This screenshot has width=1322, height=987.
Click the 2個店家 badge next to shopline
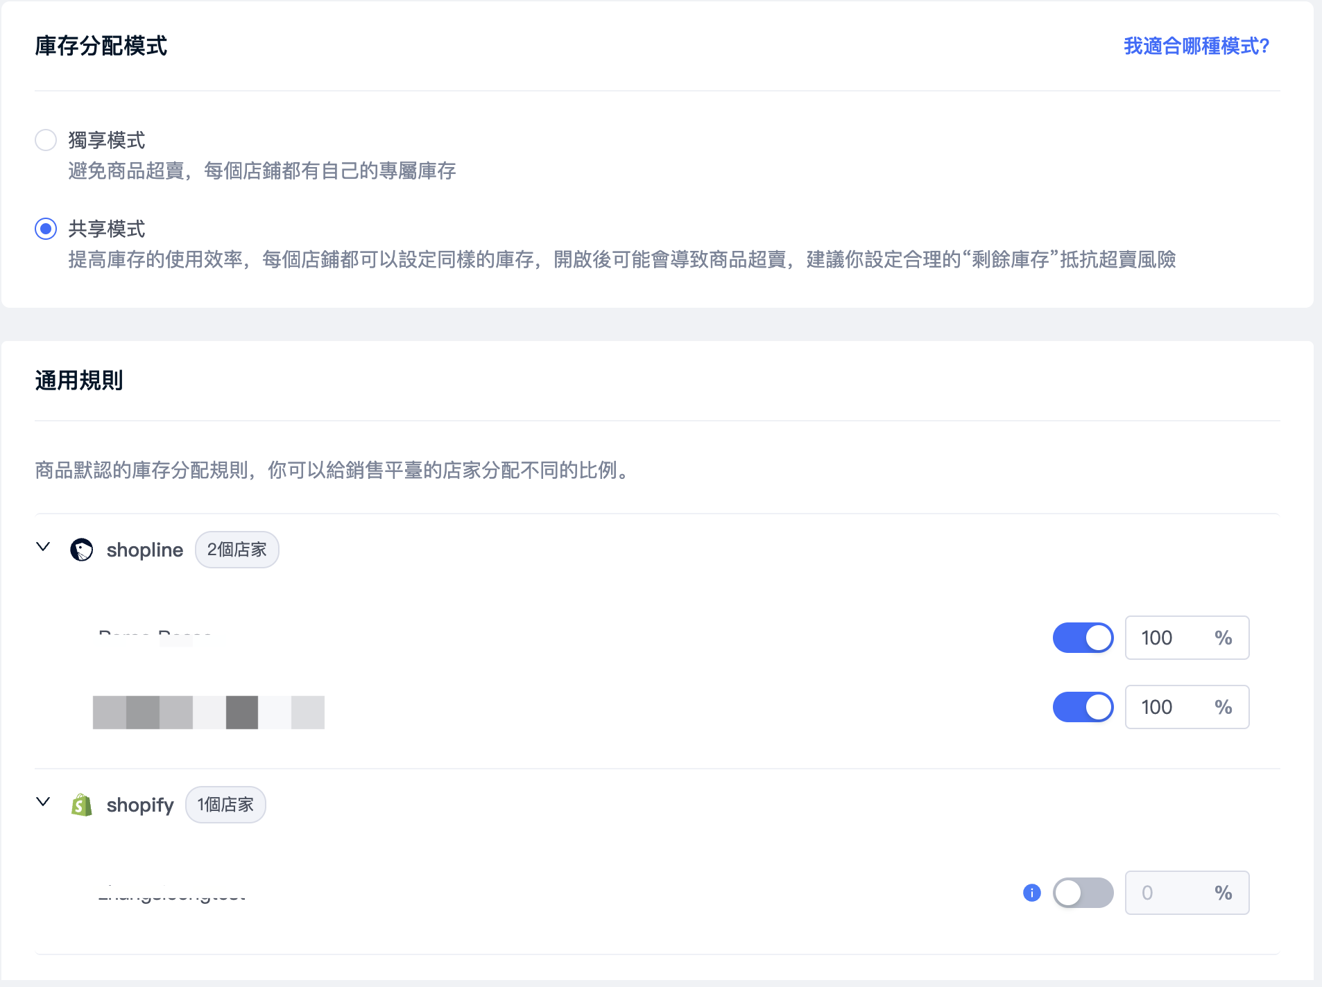click(237, 550)
